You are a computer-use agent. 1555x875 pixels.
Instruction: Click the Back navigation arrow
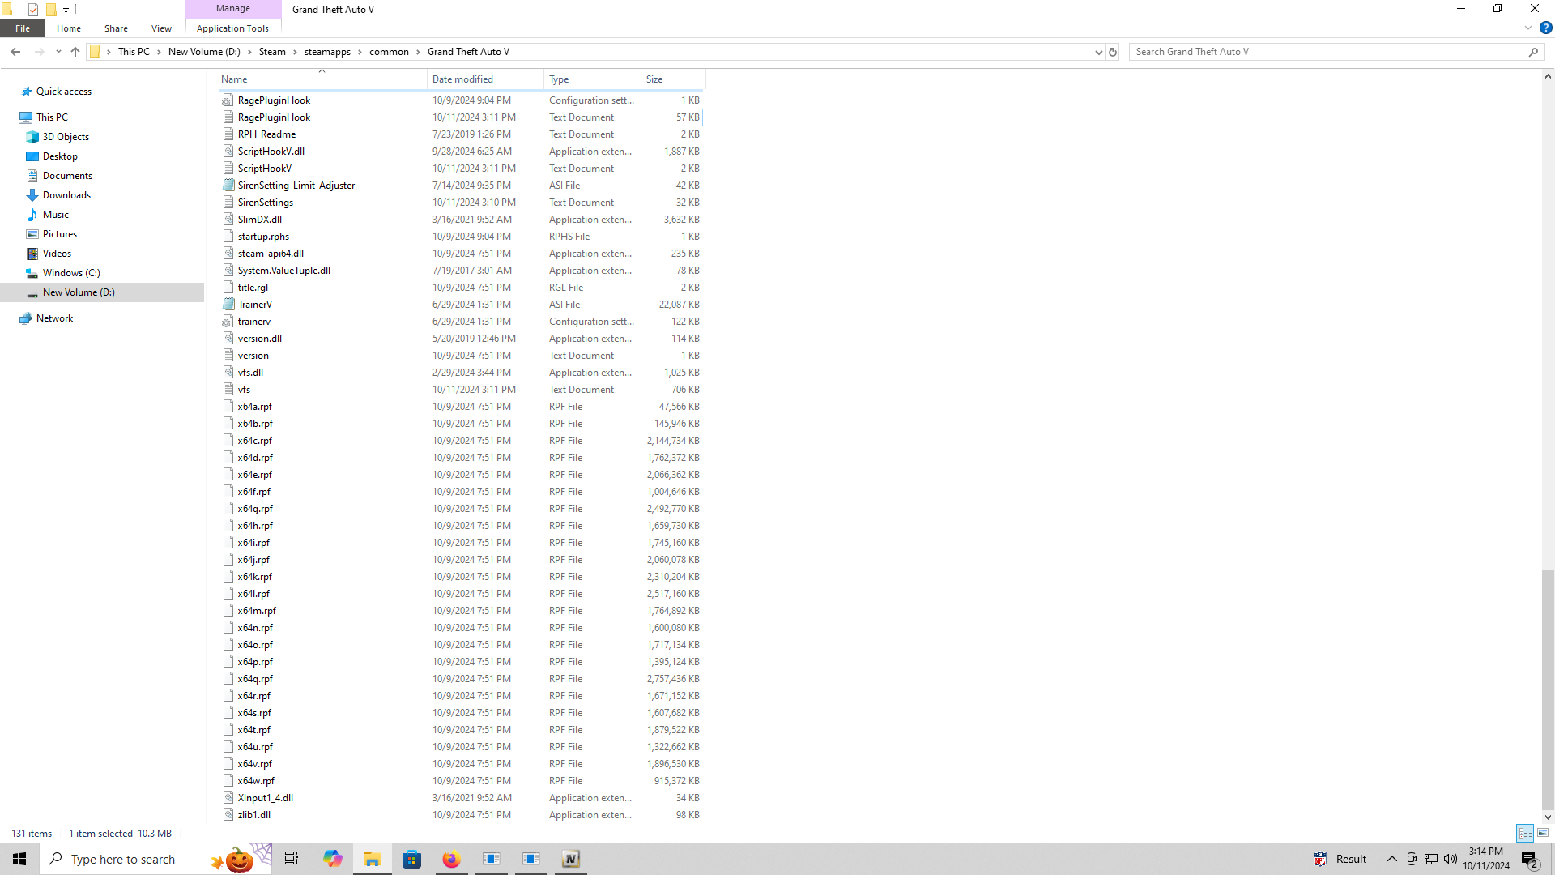coord(15,52)
